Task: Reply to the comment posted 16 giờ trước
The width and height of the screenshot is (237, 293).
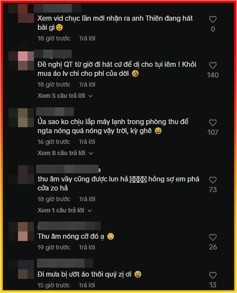Action: pyautogui.click(x=87, y=142)
